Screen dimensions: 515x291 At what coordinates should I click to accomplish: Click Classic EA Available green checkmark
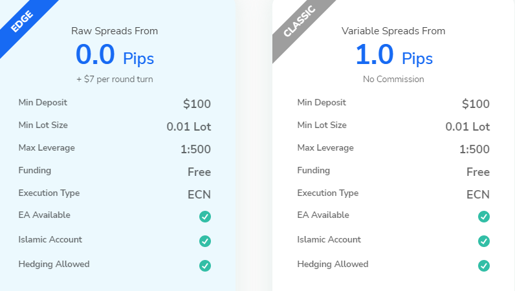484,217
